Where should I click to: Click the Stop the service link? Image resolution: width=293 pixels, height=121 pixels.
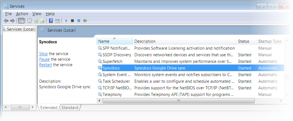[43, 54]
